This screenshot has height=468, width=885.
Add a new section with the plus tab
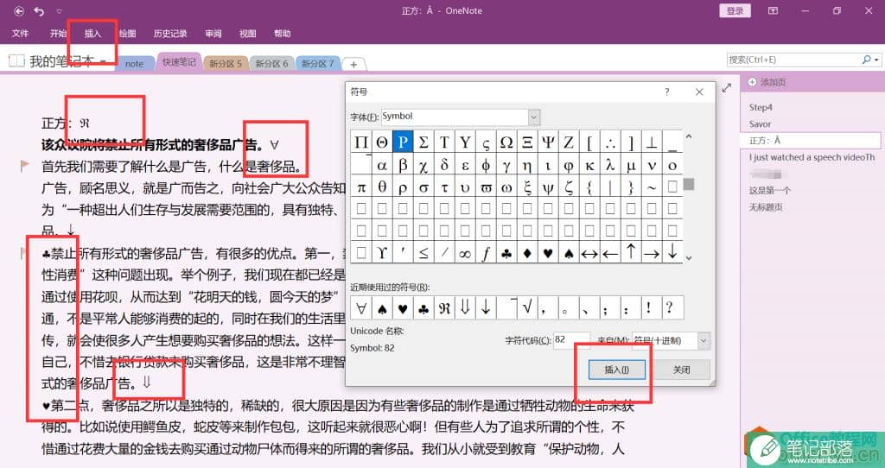point(353,64)
